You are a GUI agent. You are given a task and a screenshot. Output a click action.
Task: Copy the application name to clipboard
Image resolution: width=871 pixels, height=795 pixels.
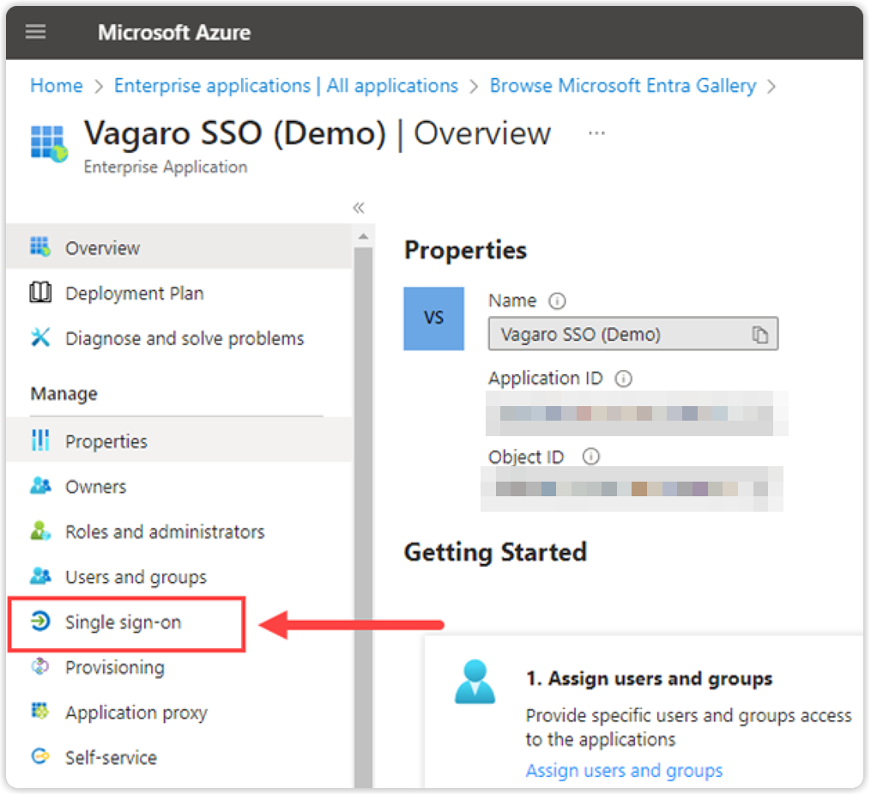759,335
